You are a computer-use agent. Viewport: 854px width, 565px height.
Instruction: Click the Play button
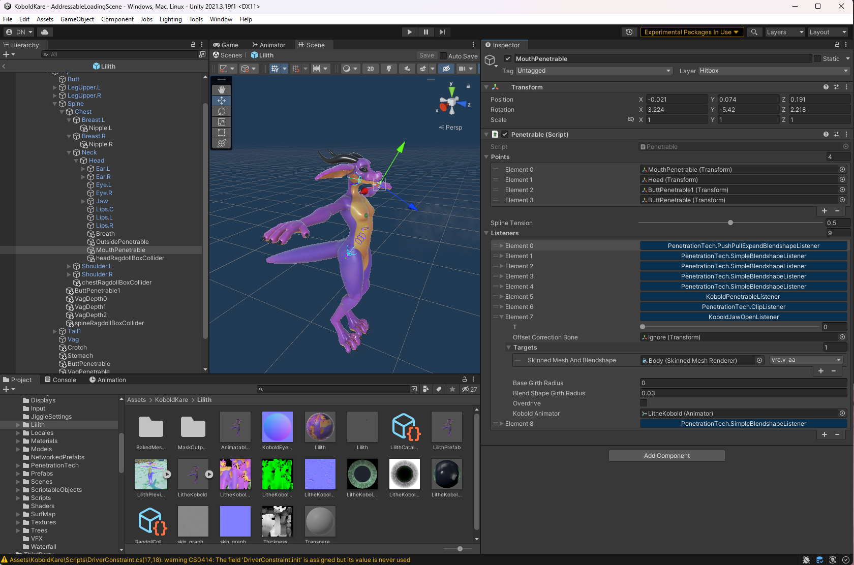click(x=409, y=32)
